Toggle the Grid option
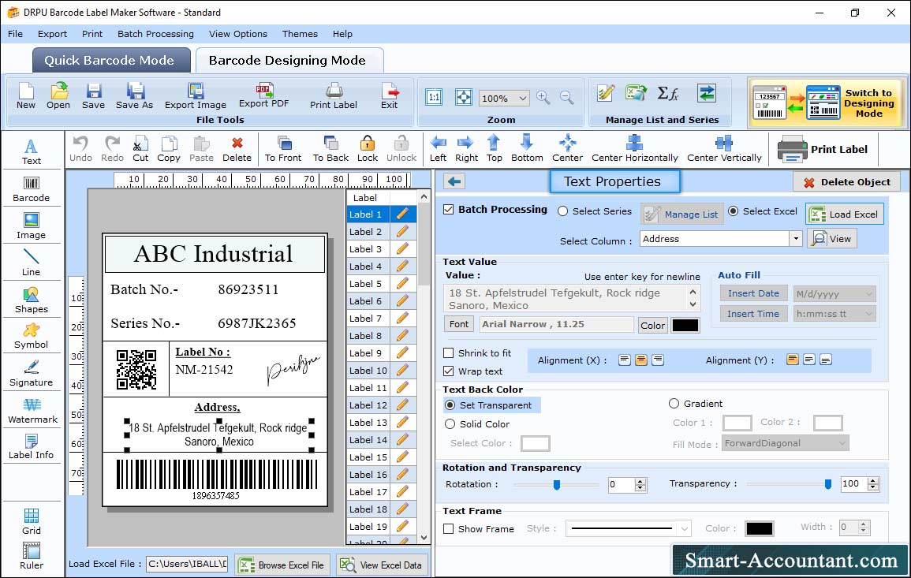 32,521
